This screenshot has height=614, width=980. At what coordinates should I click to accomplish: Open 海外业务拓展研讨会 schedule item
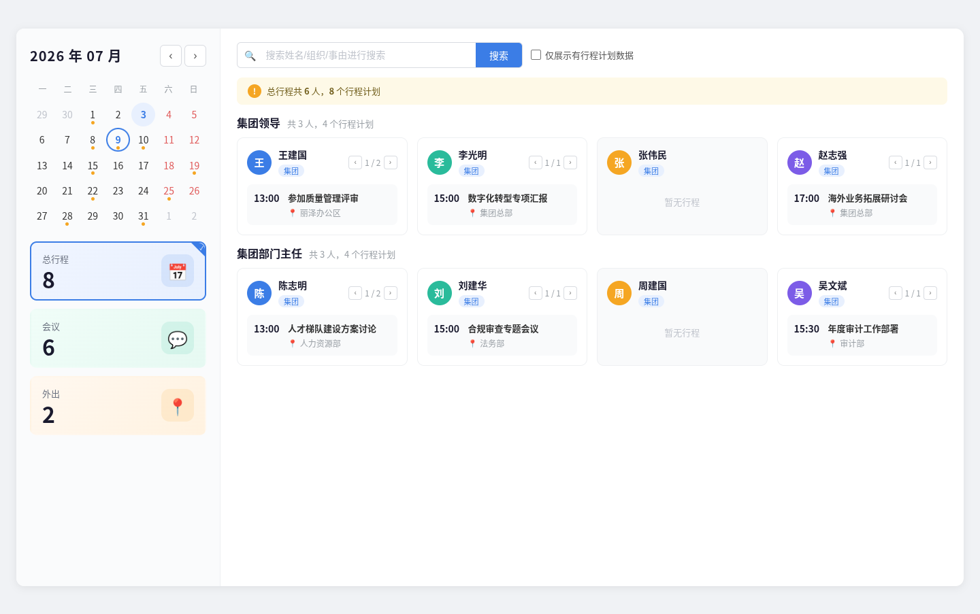(x=862, y=205)
